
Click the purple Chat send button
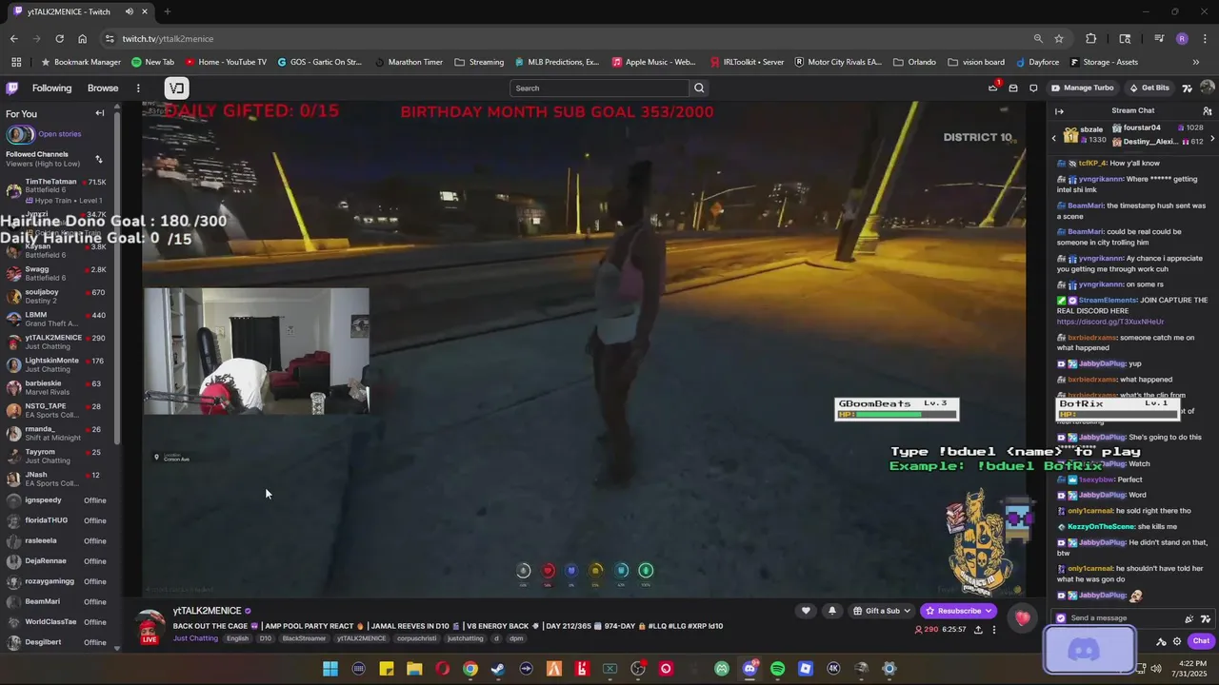pos(1201,641)
